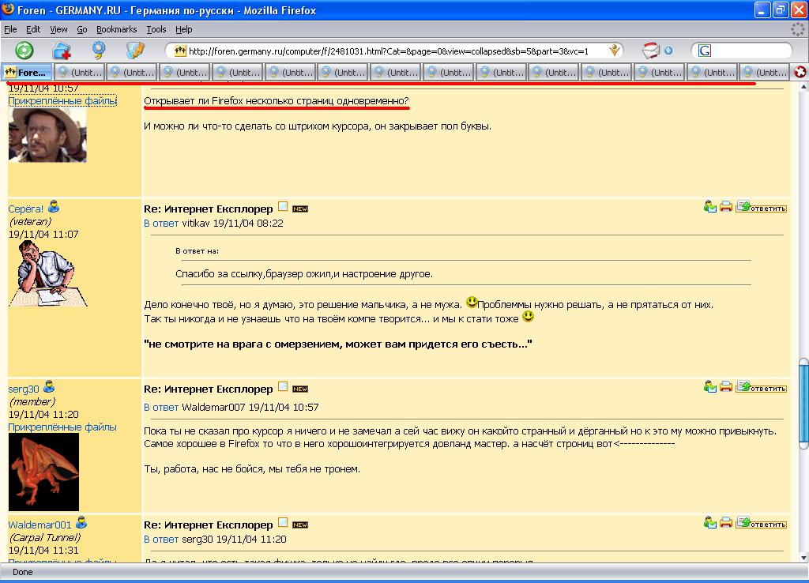
Task: Open serg30 user profile link
Action: [24, 389]
